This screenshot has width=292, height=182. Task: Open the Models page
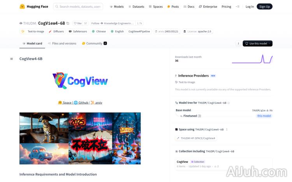[x=117, y=7]
